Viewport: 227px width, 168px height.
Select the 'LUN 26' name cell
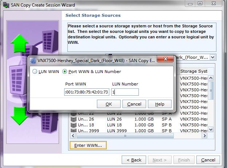(114, 119)
